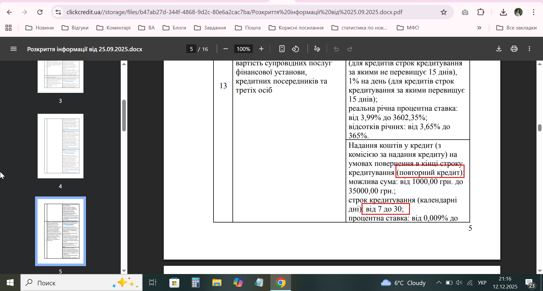Show hidden system tray icons
Screen dimensions: 543x291
pos(439,283)
